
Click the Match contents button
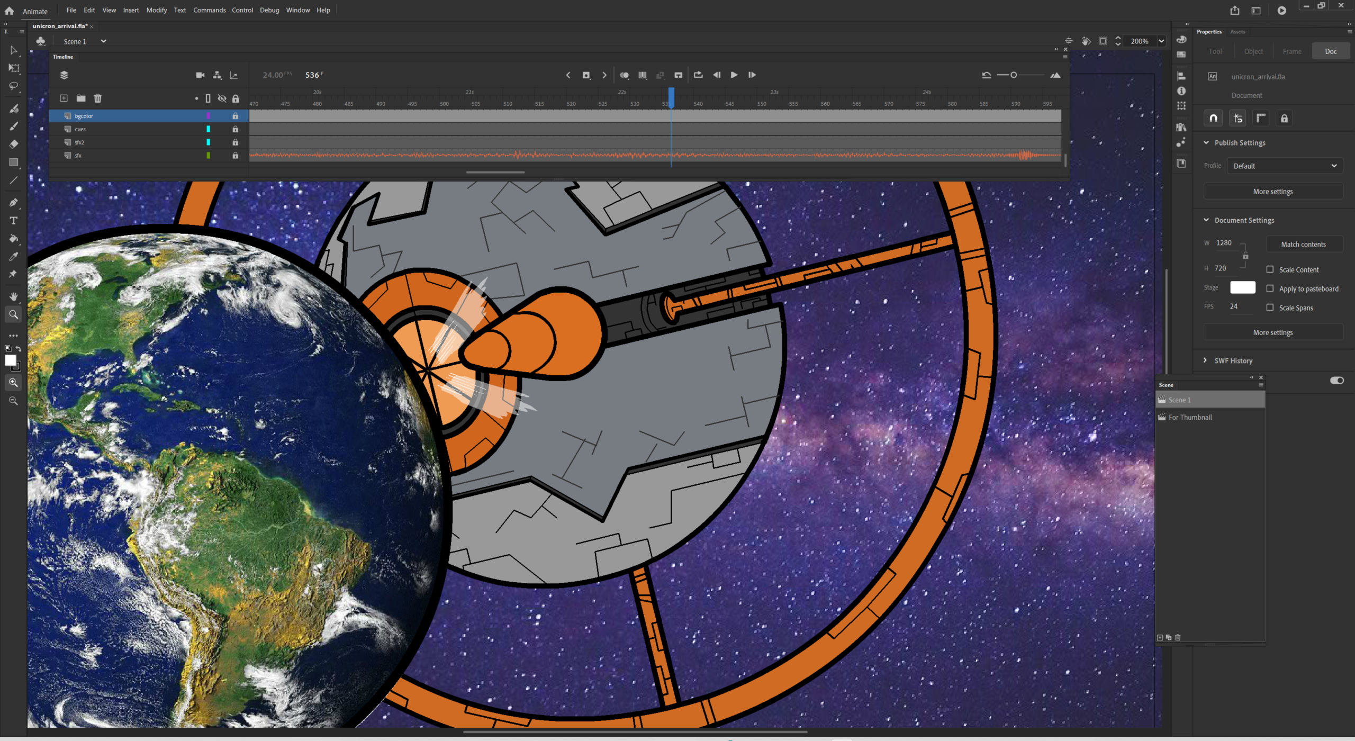coord(1304,244)
